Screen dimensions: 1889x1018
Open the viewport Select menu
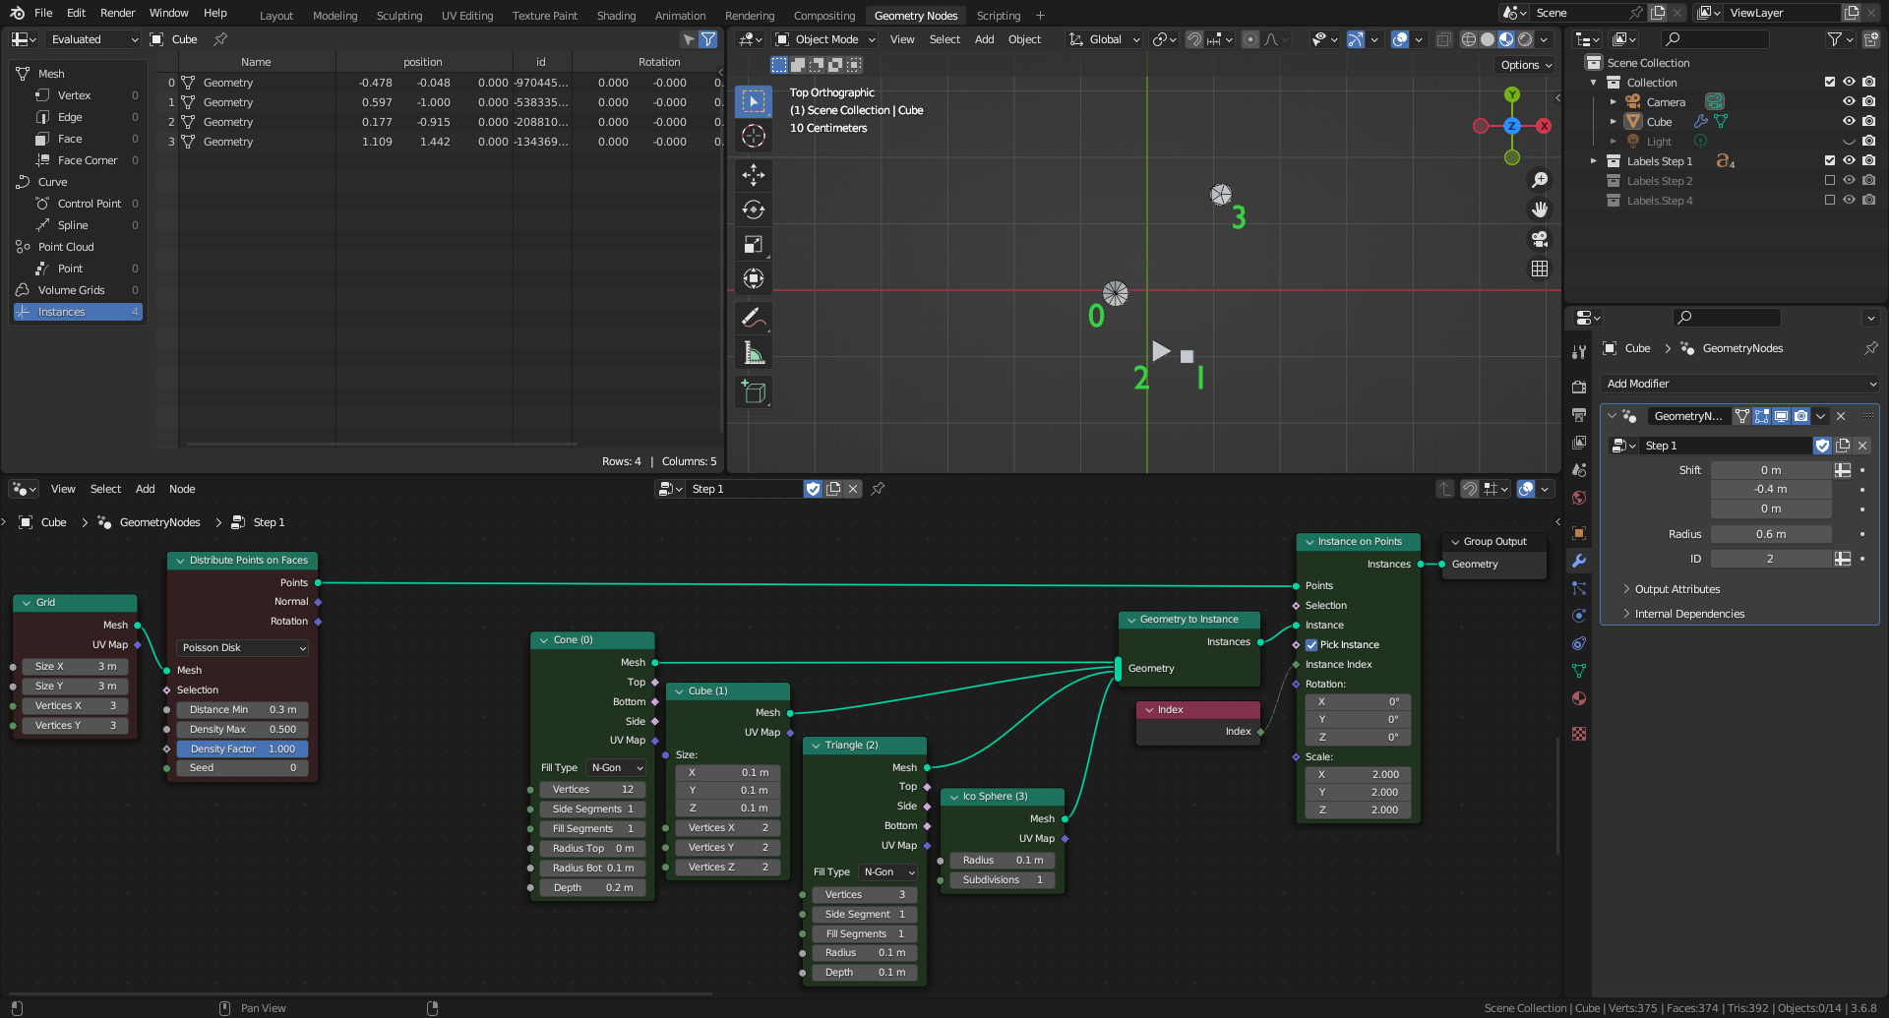click(x=944, y=39)
